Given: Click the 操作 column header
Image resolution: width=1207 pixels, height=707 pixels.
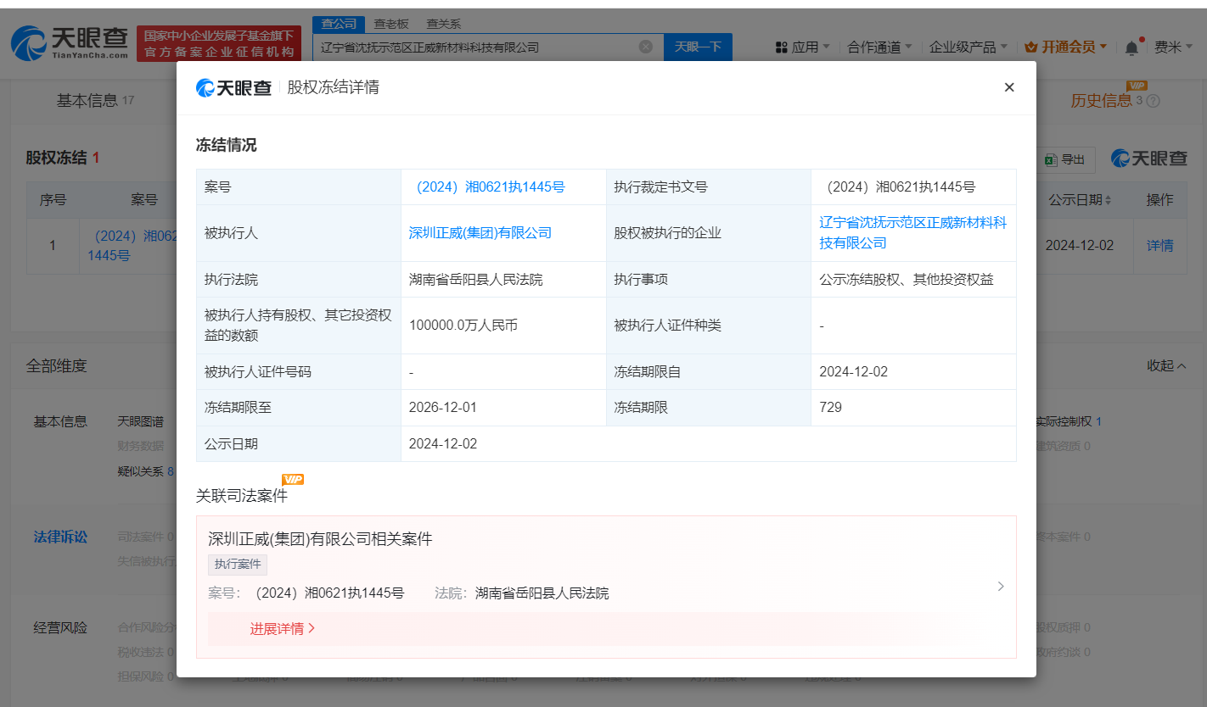Looking at the screenshot, I should pos(1159,200).
